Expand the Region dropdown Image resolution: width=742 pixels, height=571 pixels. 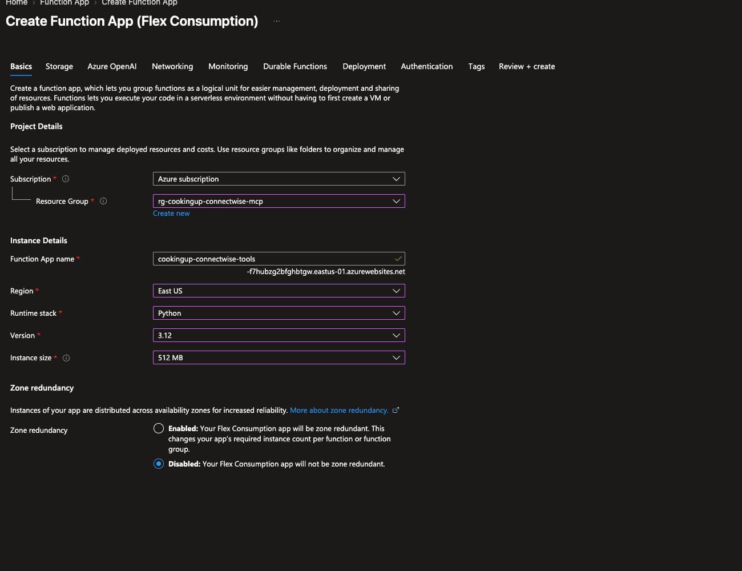point(279,291)
